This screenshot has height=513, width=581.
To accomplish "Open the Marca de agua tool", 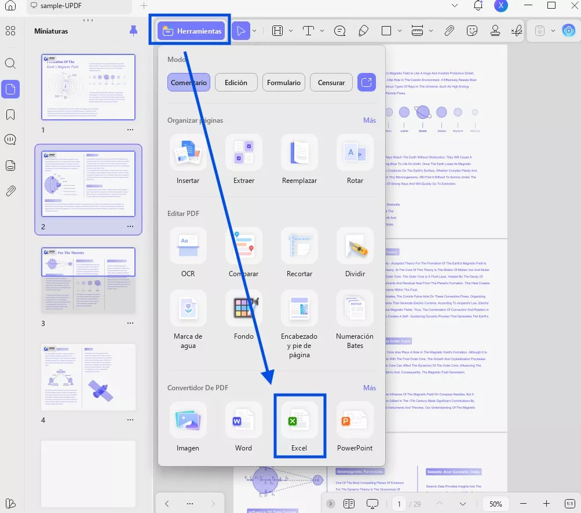I will coord(188,320).
